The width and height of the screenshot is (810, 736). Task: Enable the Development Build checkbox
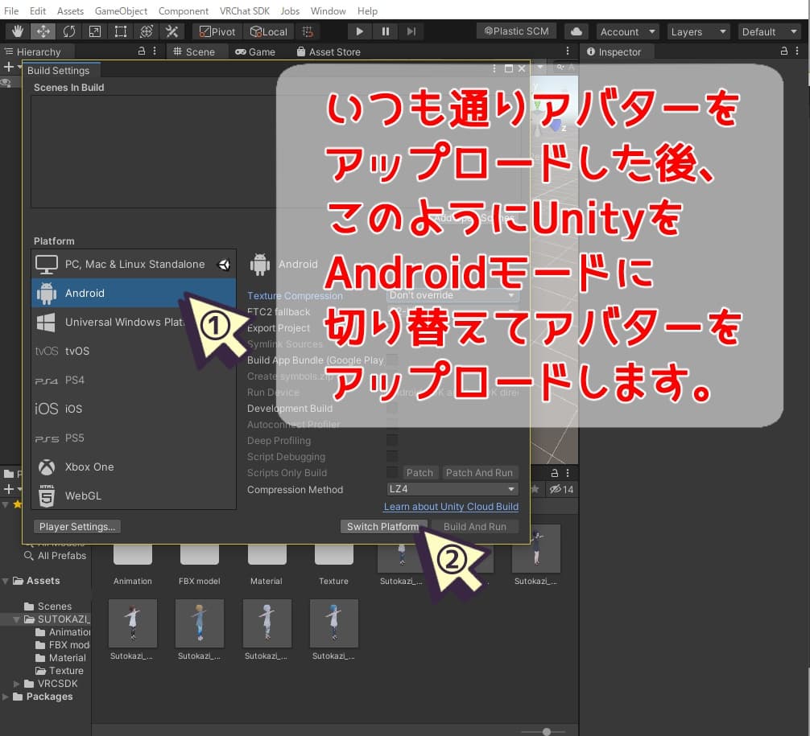[x=392, y=409]
